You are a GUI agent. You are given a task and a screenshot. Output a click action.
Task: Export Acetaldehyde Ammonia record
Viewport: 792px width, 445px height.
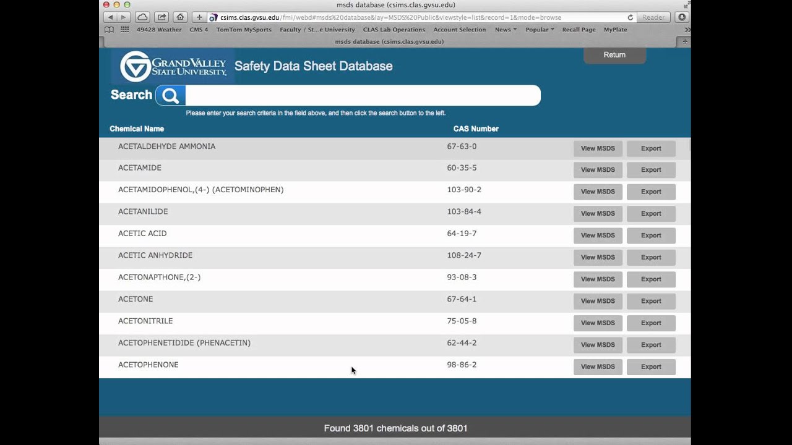[x=651, y=148]
